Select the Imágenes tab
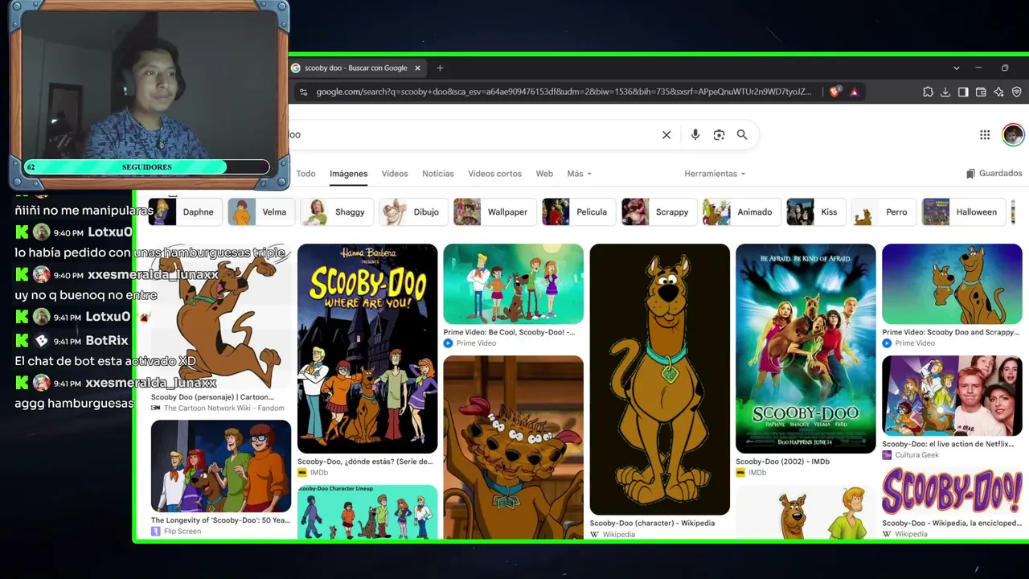 tap(348, 174)
